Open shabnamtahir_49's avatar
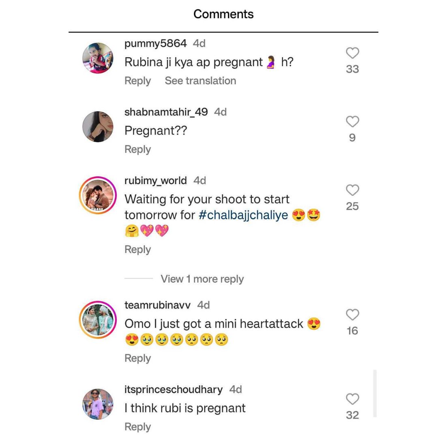This screenshot has width=438, height=438. [98, 127]
